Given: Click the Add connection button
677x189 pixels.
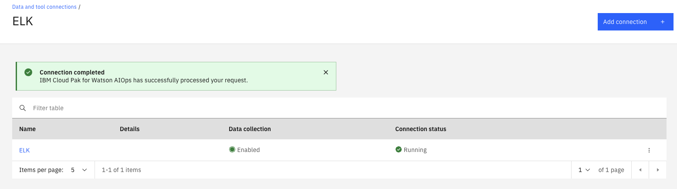Looking at the screenshot, I should [x=625, y=22].
